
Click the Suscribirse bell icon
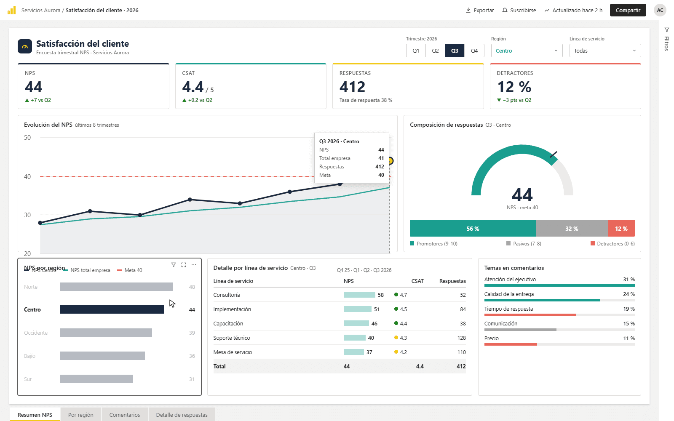click(x=505, y=10)
